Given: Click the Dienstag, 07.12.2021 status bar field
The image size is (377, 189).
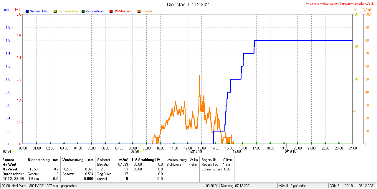Looking at the screenshot, I should coord(248,186).
